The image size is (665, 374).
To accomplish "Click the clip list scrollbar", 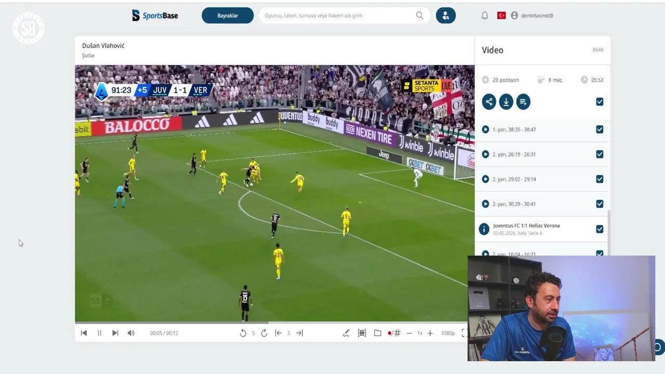I will [x=609, y=233].
